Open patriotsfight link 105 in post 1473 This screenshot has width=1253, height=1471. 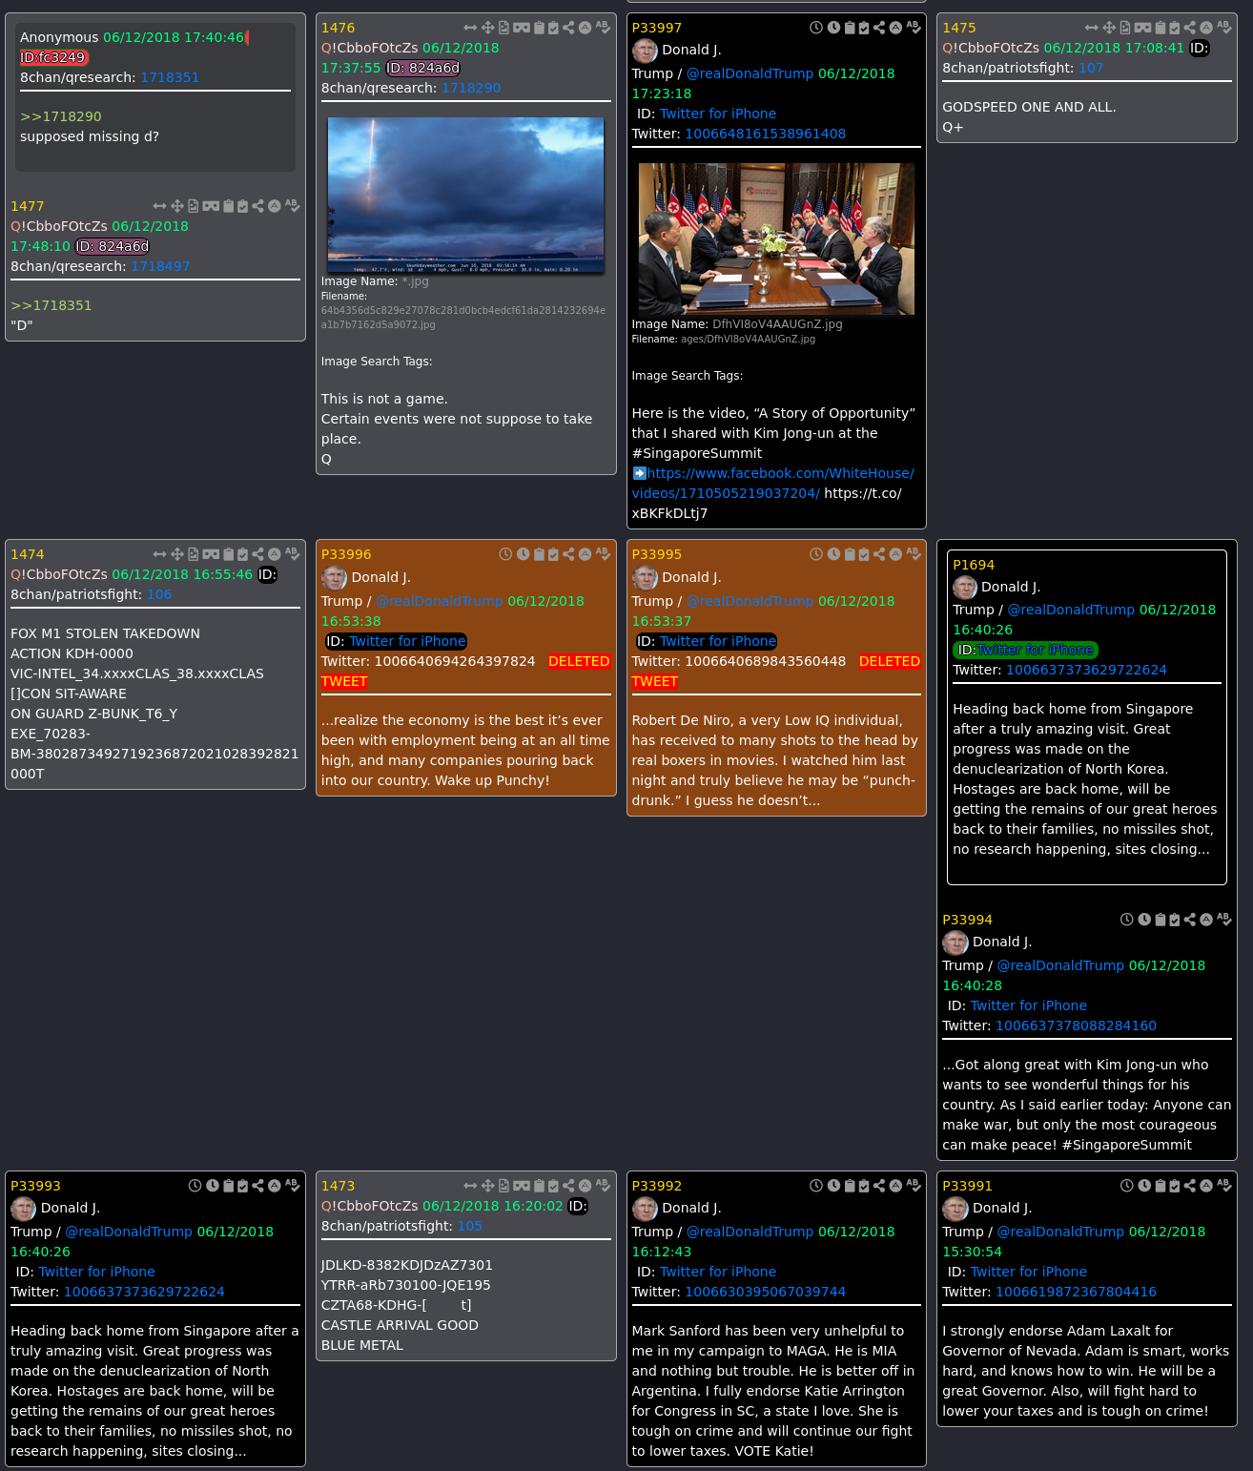470,1226
